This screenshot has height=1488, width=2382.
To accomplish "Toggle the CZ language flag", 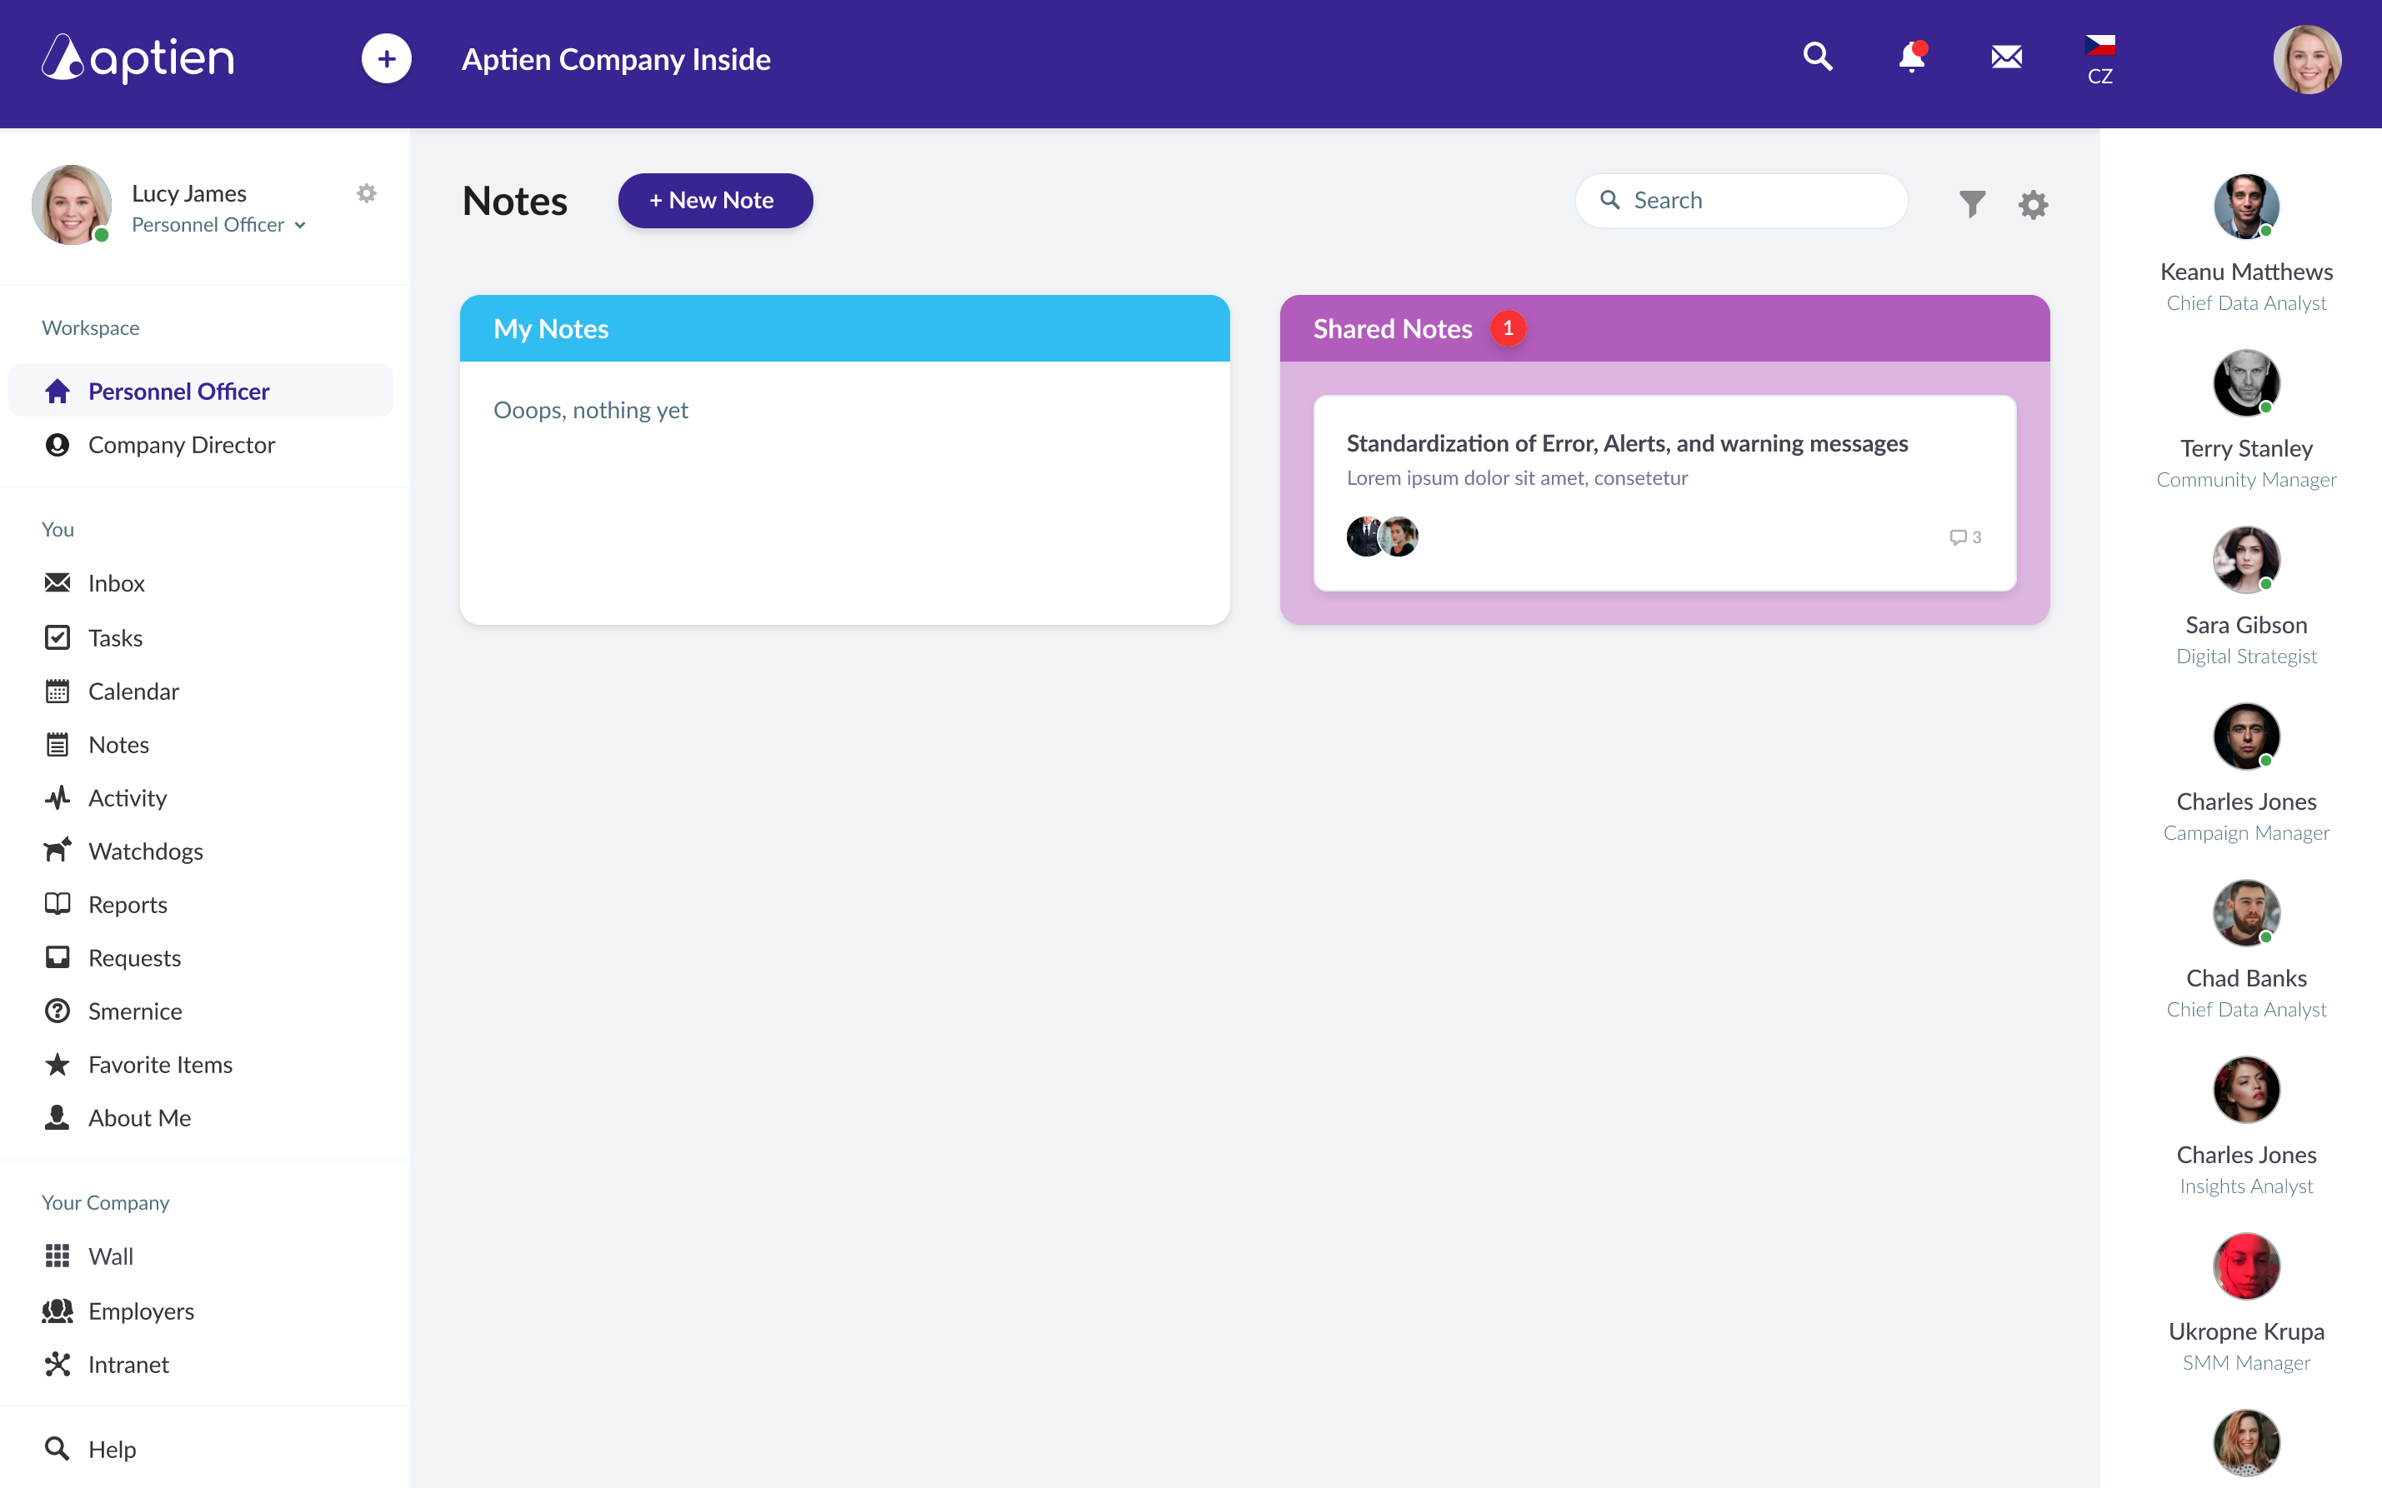I will [x=2099, y=47].
